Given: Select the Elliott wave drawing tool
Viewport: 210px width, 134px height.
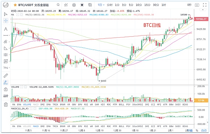Looking at the screenshot, I should click(x=6, y=68).
